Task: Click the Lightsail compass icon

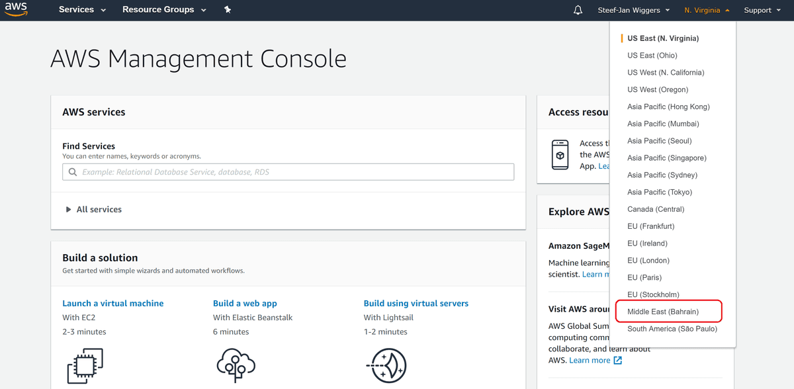Action: [386, 366]
